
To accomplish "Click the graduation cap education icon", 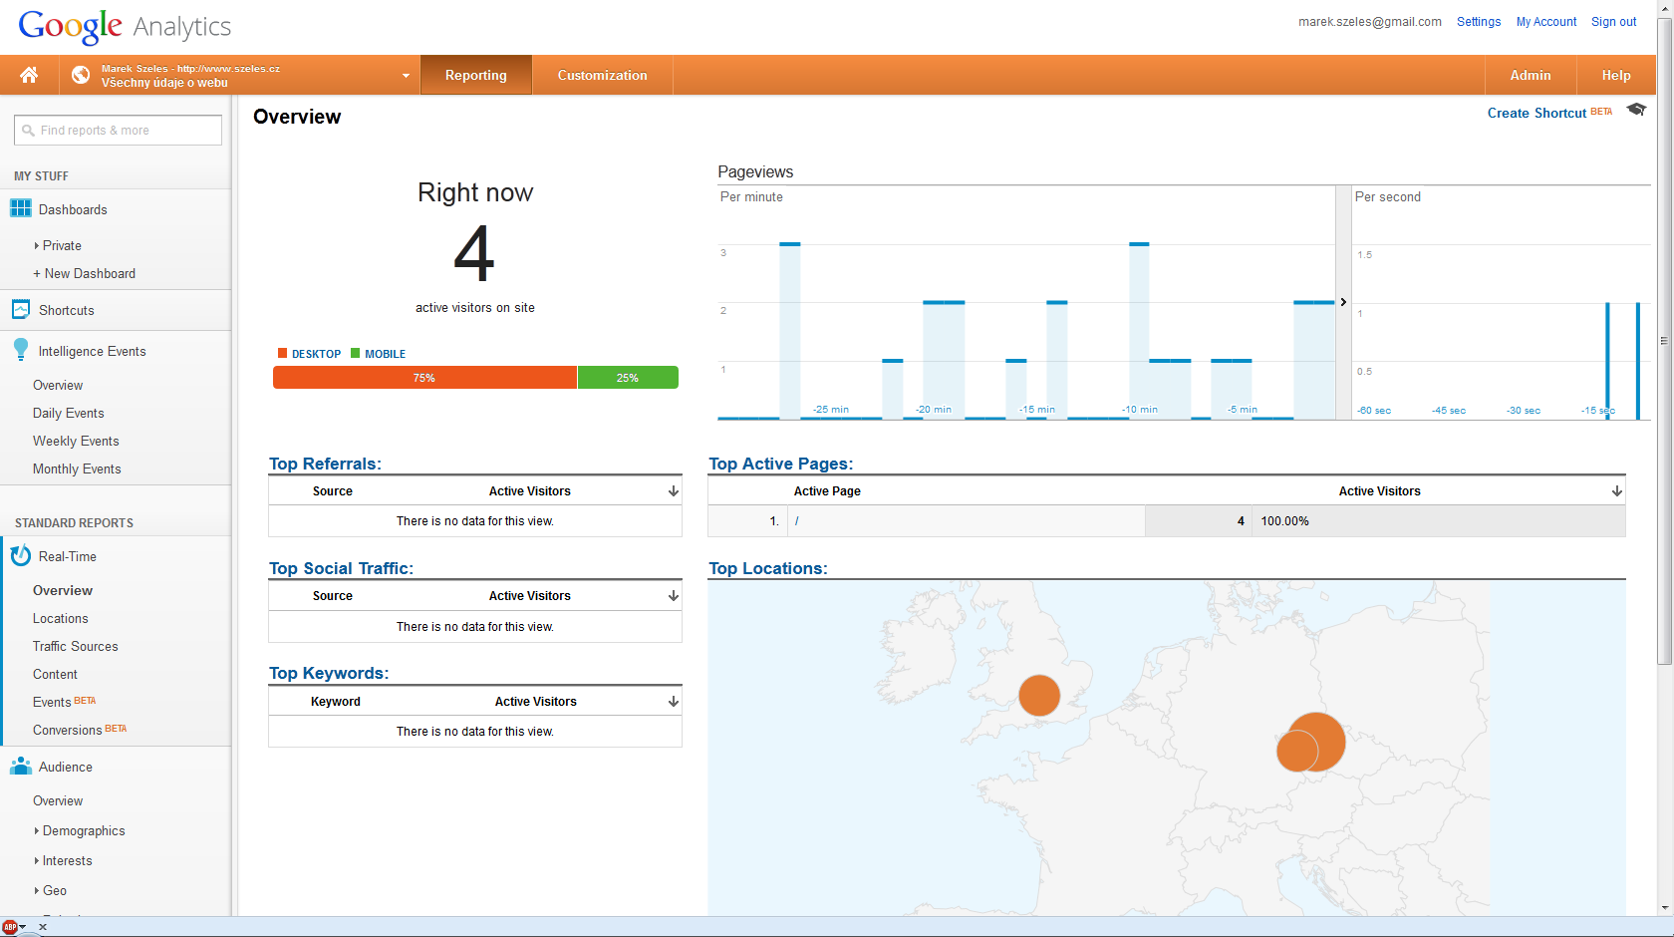I will coord(1636,110).
